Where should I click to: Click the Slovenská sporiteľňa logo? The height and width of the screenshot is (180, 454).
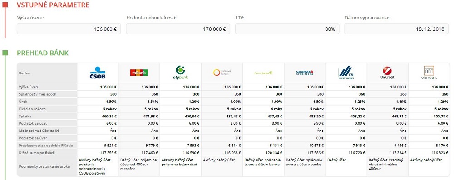(x=305, y=73)
